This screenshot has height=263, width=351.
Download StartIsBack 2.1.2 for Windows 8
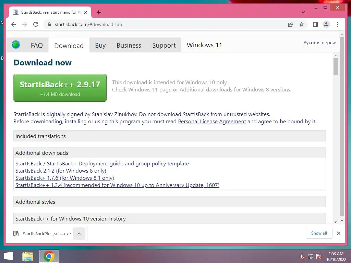(61, 171)
